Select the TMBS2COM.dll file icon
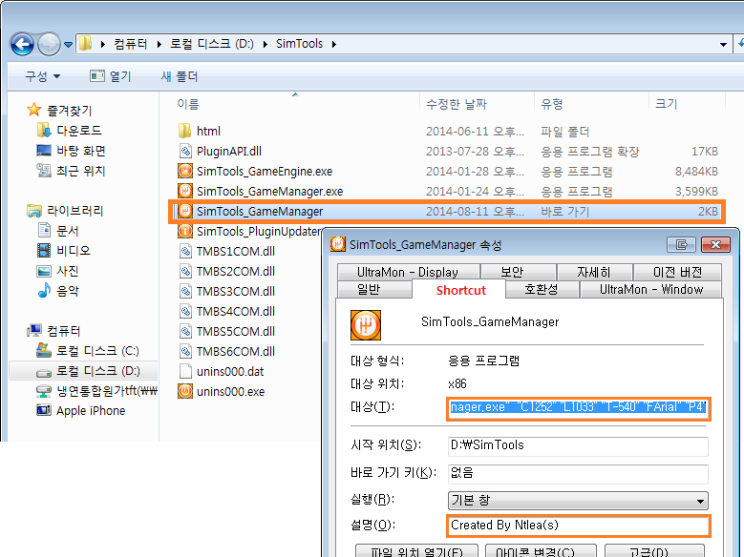 [185, 271]
